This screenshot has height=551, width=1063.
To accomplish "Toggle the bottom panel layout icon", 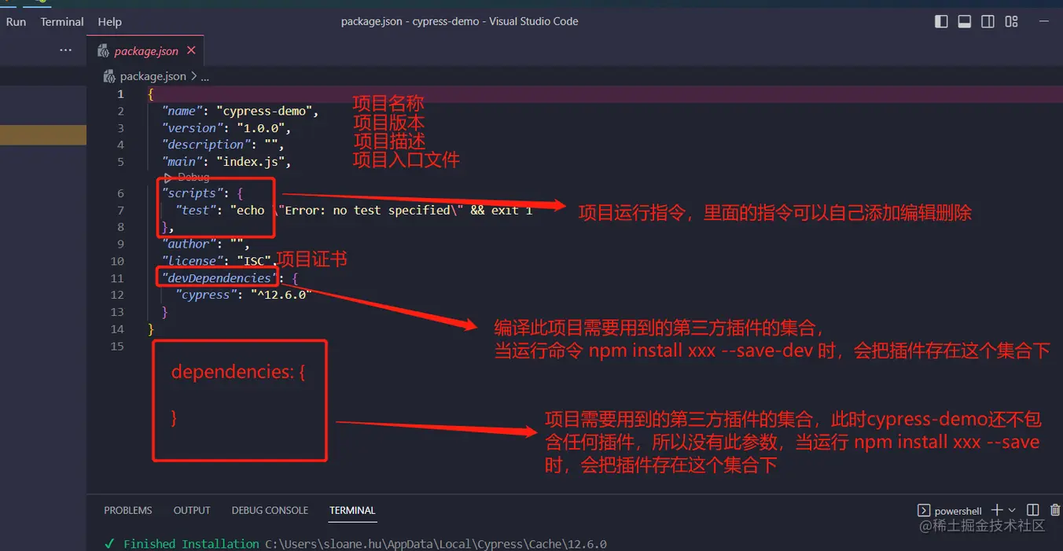I will (964, 21).
